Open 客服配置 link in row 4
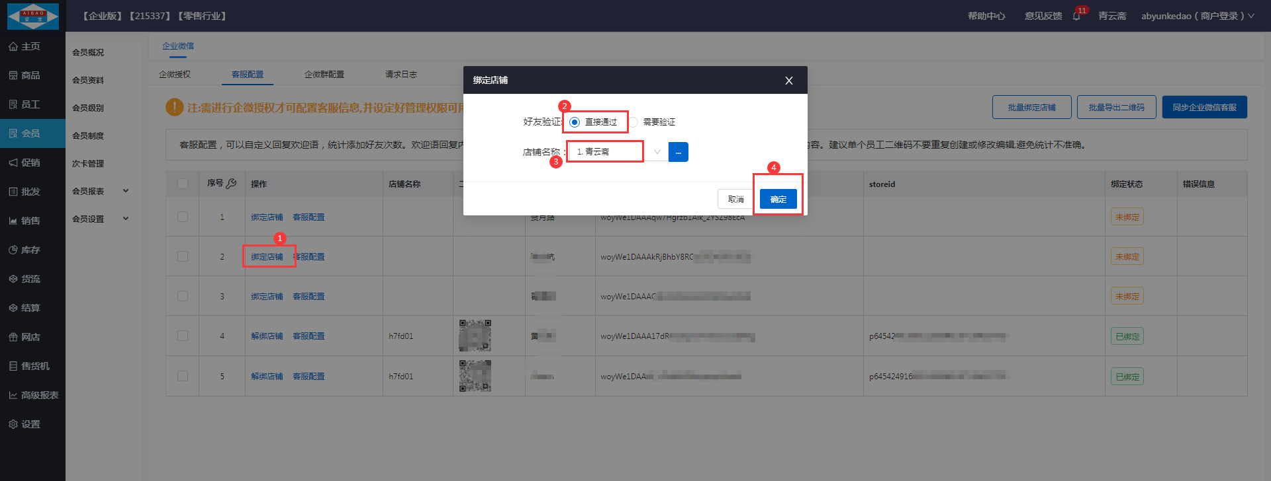This screenshot has width=1271, height=481. (308, 336)
